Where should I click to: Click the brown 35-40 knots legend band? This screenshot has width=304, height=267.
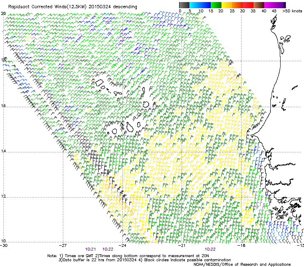click(259, 5)
